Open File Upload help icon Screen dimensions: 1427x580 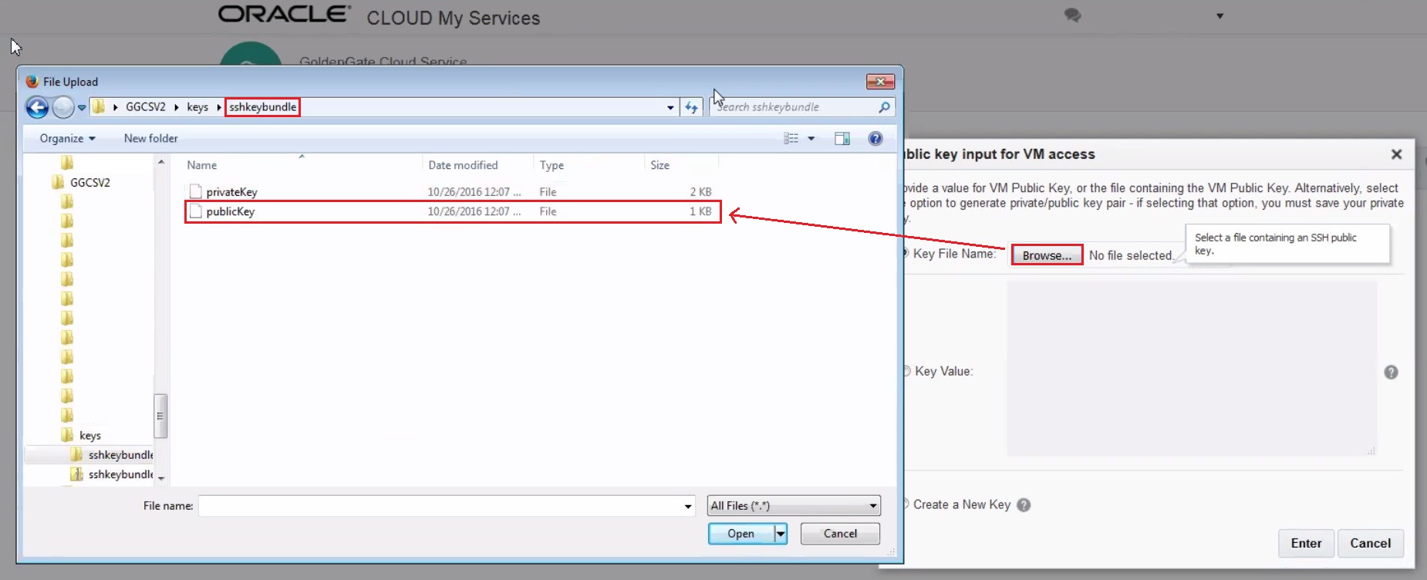[x=875, y=138]
